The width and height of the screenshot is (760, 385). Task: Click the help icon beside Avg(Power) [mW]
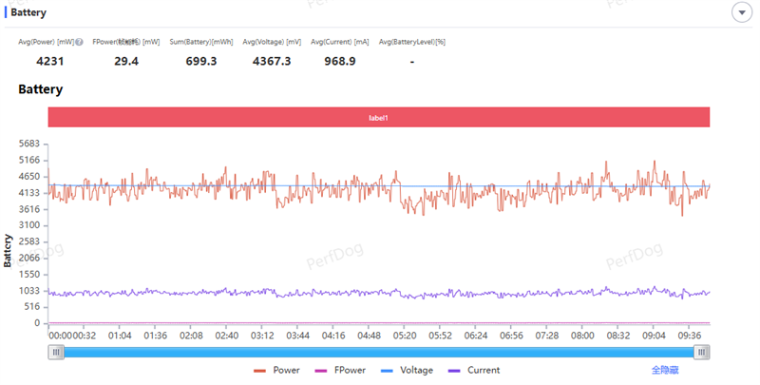(x=80, y=42)
